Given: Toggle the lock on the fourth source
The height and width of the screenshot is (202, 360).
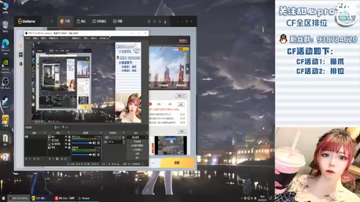Looking at the screenshot, I should 69,147.
